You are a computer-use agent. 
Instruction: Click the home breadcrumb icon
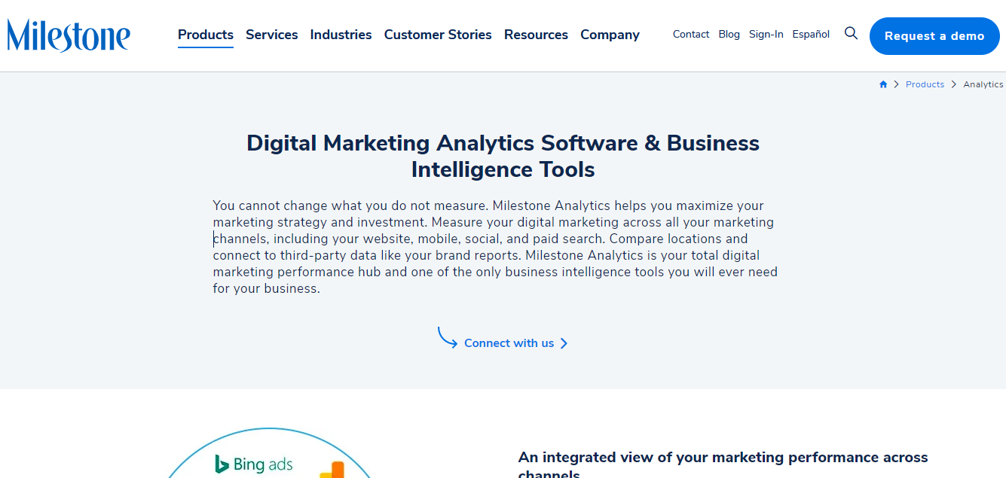[x=883, y=84]
